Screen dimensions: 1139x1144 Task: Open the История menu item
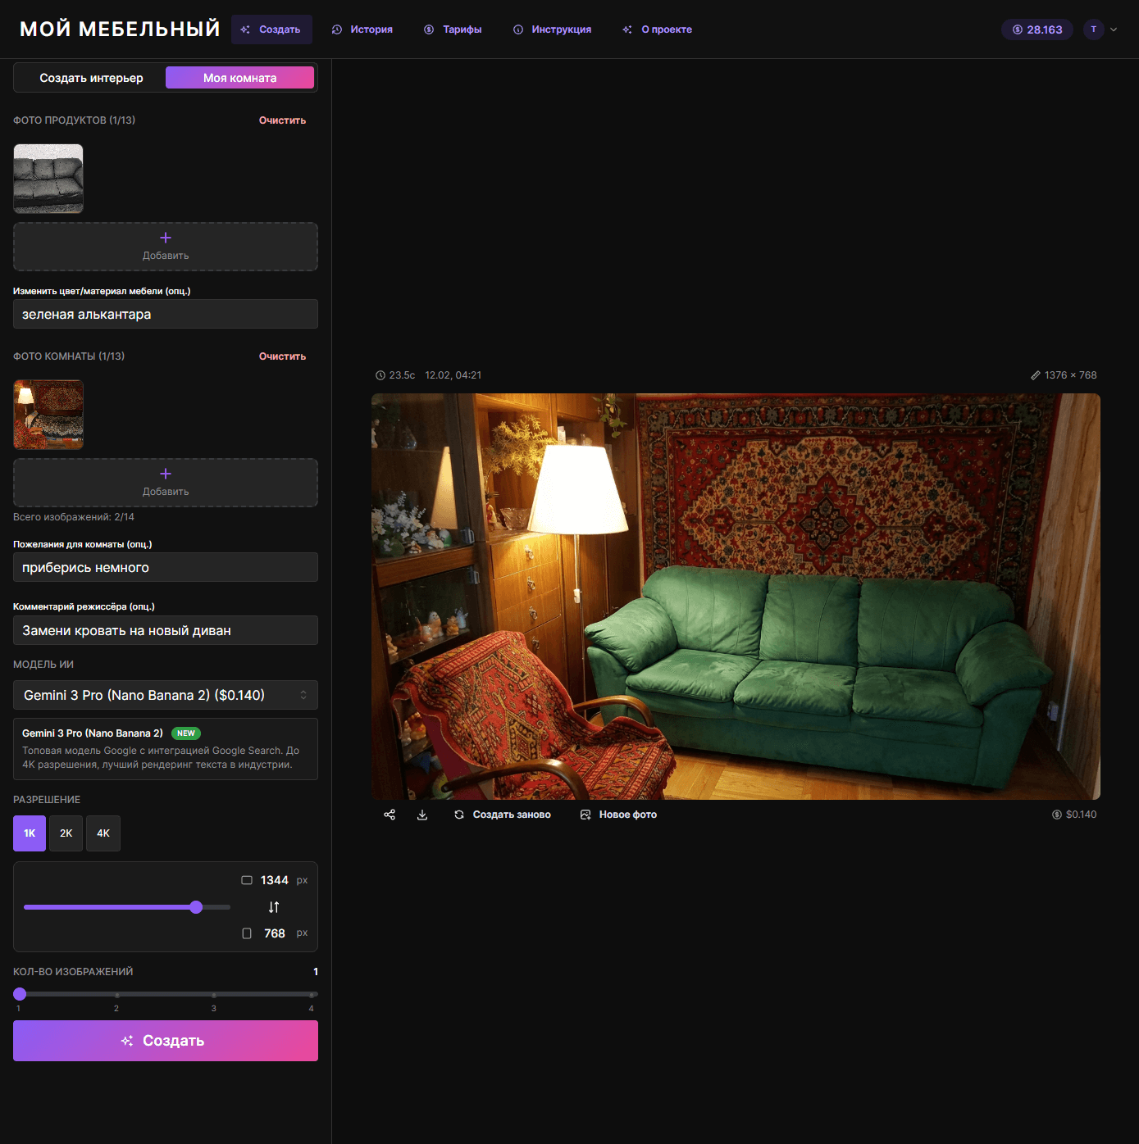coord(362,30)
